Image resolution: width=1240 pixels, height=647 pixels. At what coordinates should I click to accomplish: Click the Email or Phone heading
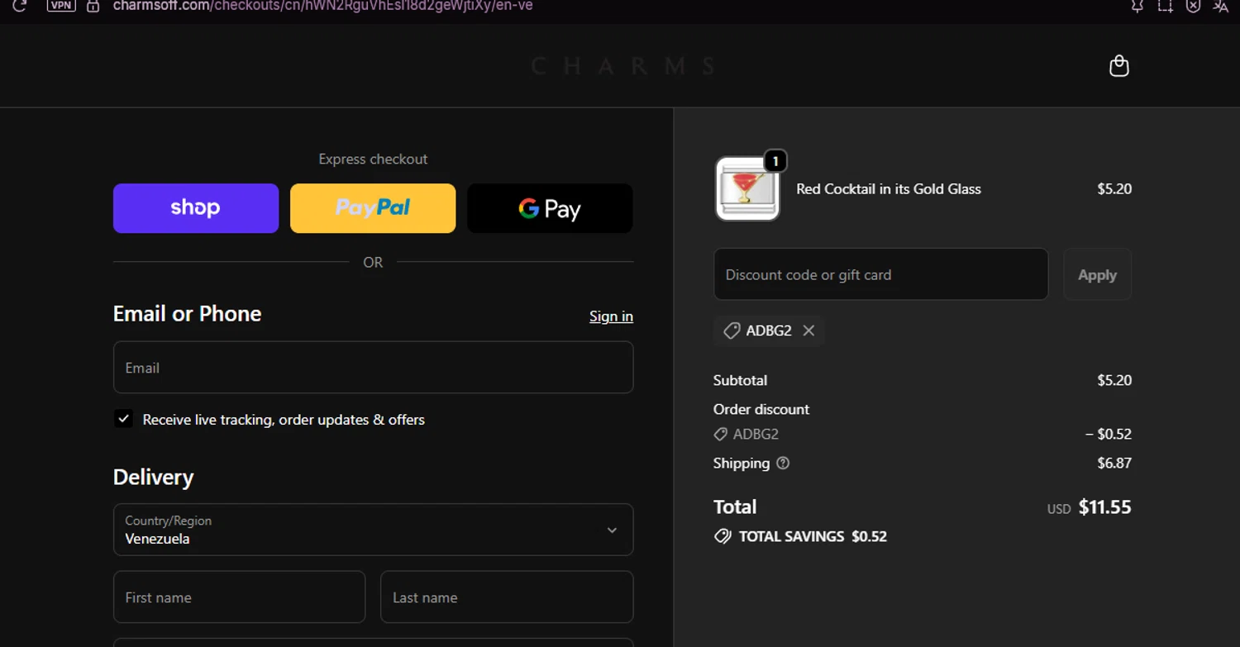click(187, 314)
